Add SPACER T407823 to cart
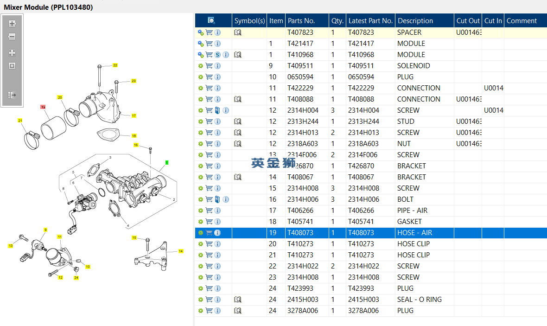Image resolution: width=547 pixels, height=326 pixels. 209,32
